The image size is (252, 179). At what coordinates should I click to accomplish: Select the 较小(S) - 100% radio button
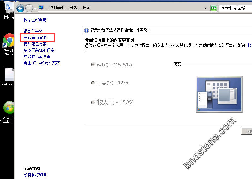tap(93, 65)
